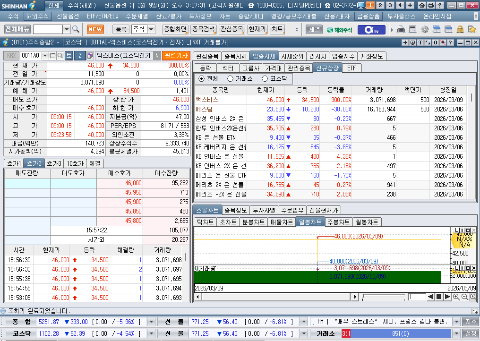Click the unpin pushpin icon in window header

pos(443,43)
